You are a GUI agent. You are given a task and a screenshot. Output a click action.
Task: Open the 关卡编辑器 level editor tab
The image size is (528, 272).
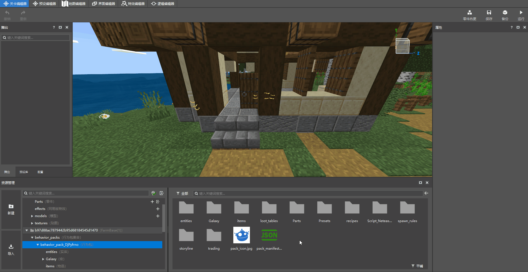pos(15,4)
